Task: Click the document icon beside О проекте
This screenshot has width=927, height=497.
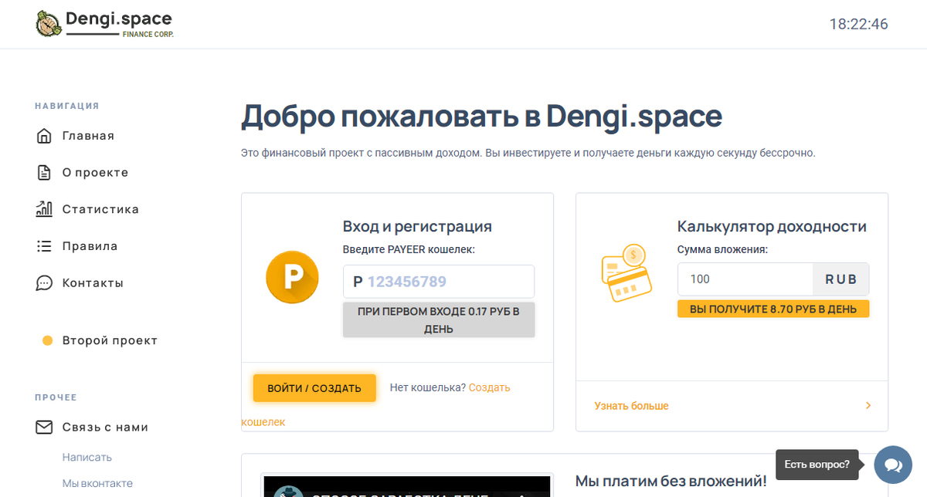Action: tap(45, 172)
